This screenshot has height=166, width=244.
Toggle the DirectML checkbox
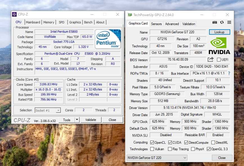(213, 142)
